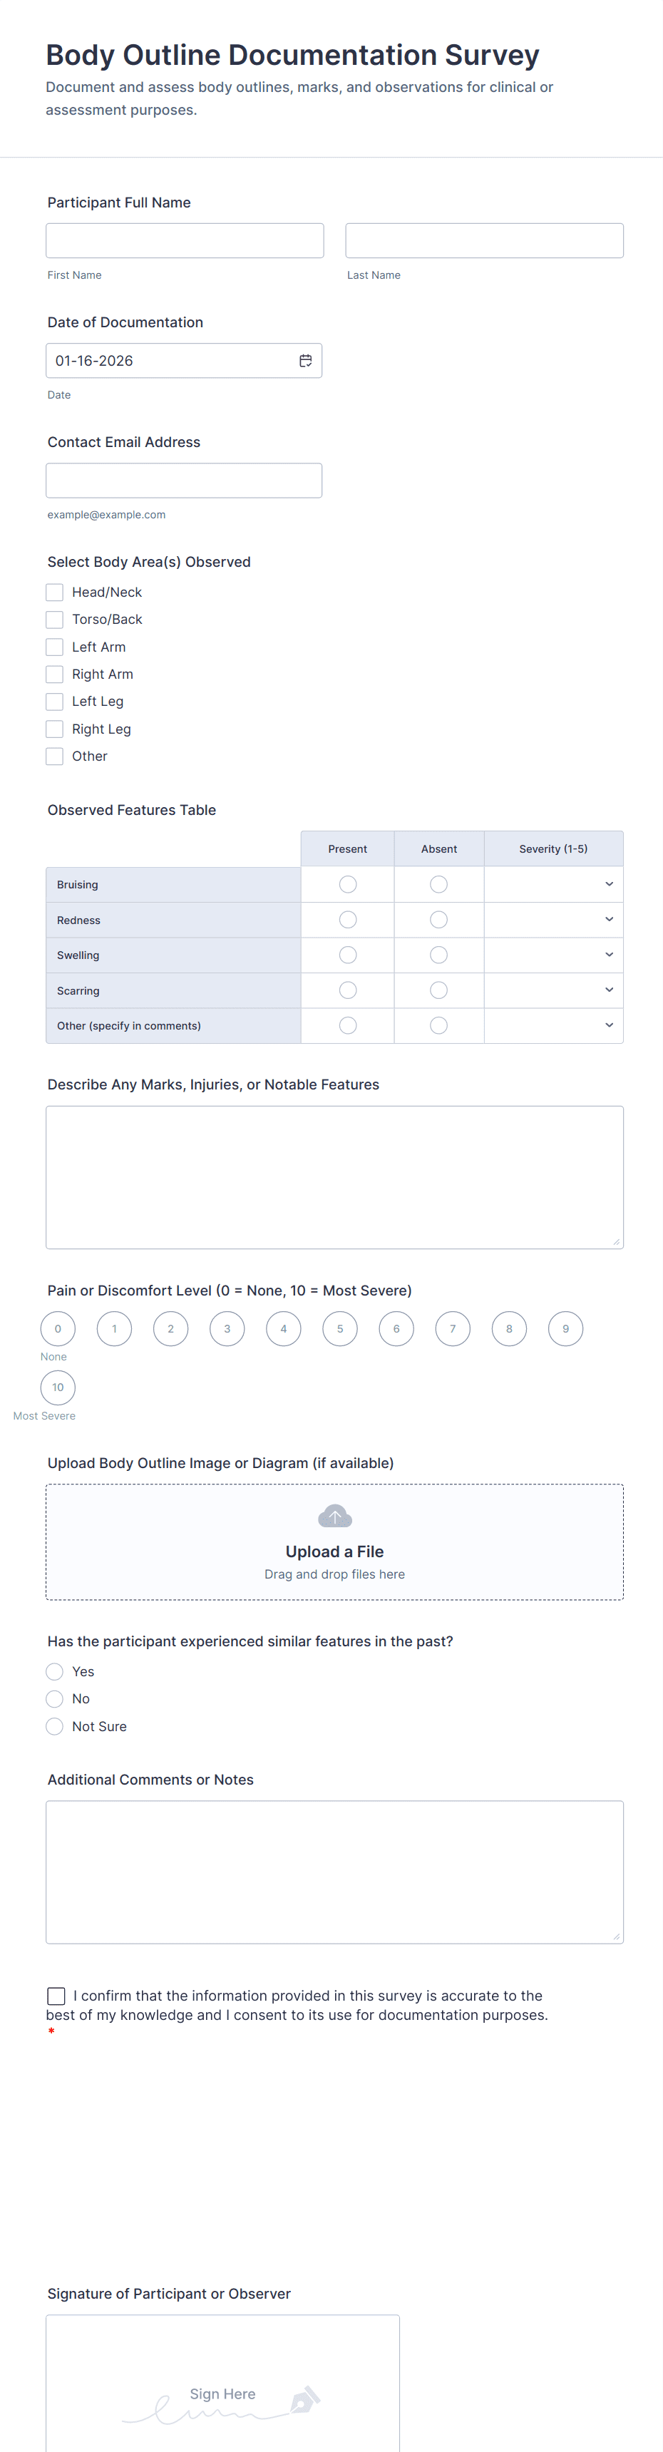Select pain level 5 on the scale
The image size is (663, 2452).
(x=339, y=1328)
